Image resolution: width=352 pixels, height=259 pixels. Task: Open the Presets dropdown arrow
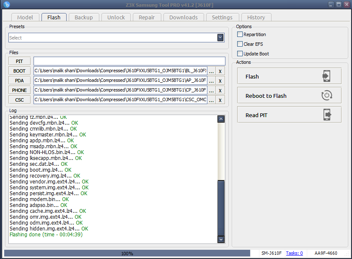pyautogui.click(x=220, y=37)
